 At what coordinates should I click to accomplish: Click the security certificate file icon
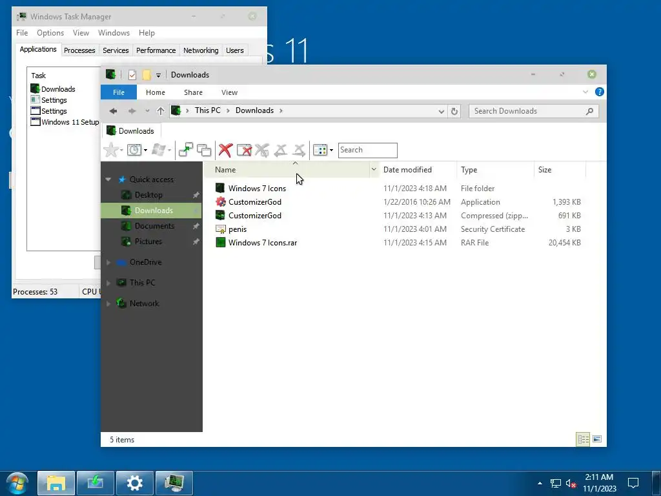coord(221,229)
